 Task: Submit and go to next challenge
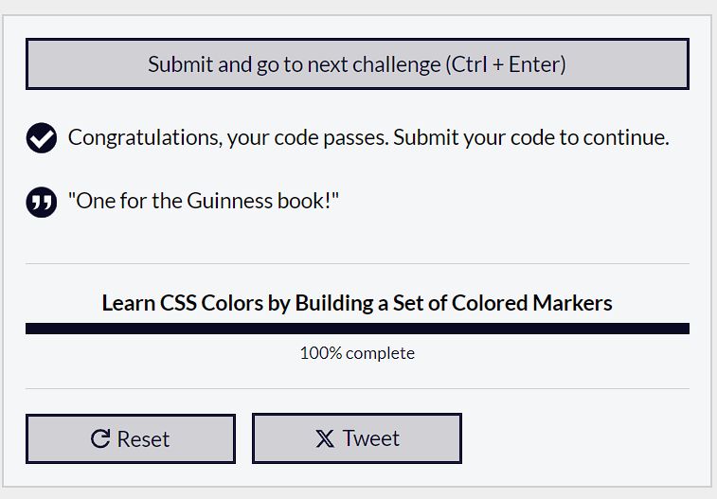pos(357,64)
